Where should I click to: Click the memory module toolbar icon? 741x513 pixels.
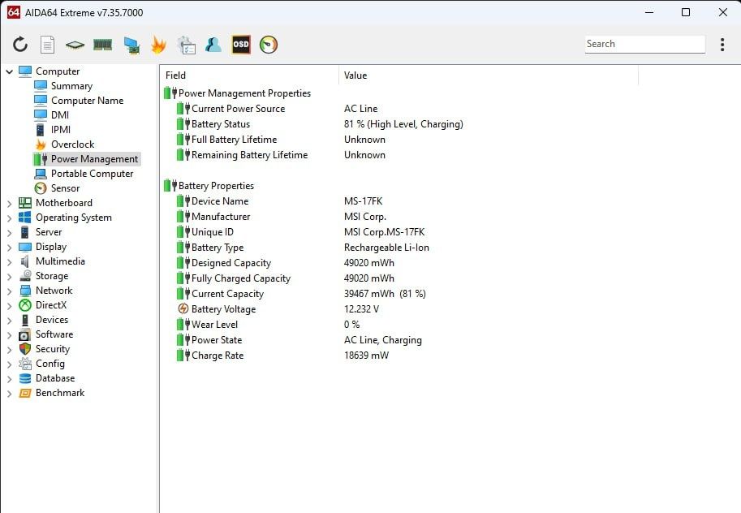tap(102, 45)
